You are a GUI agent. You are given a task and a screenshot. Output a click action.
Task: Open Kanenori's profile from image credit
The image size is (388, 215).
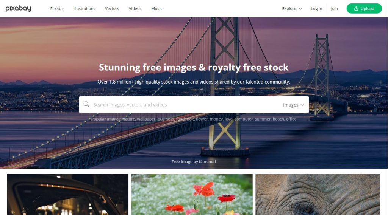pyautogui.click(x=207, y=162)
